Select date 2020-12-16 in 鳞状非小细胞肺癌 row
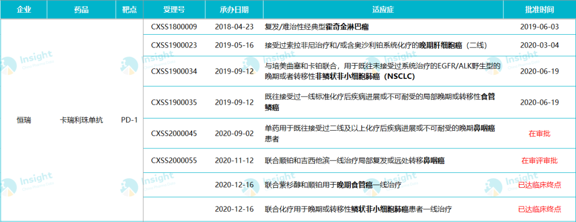Screen dimensions: 576x222 pyautogui.click(x=234, y=210)
